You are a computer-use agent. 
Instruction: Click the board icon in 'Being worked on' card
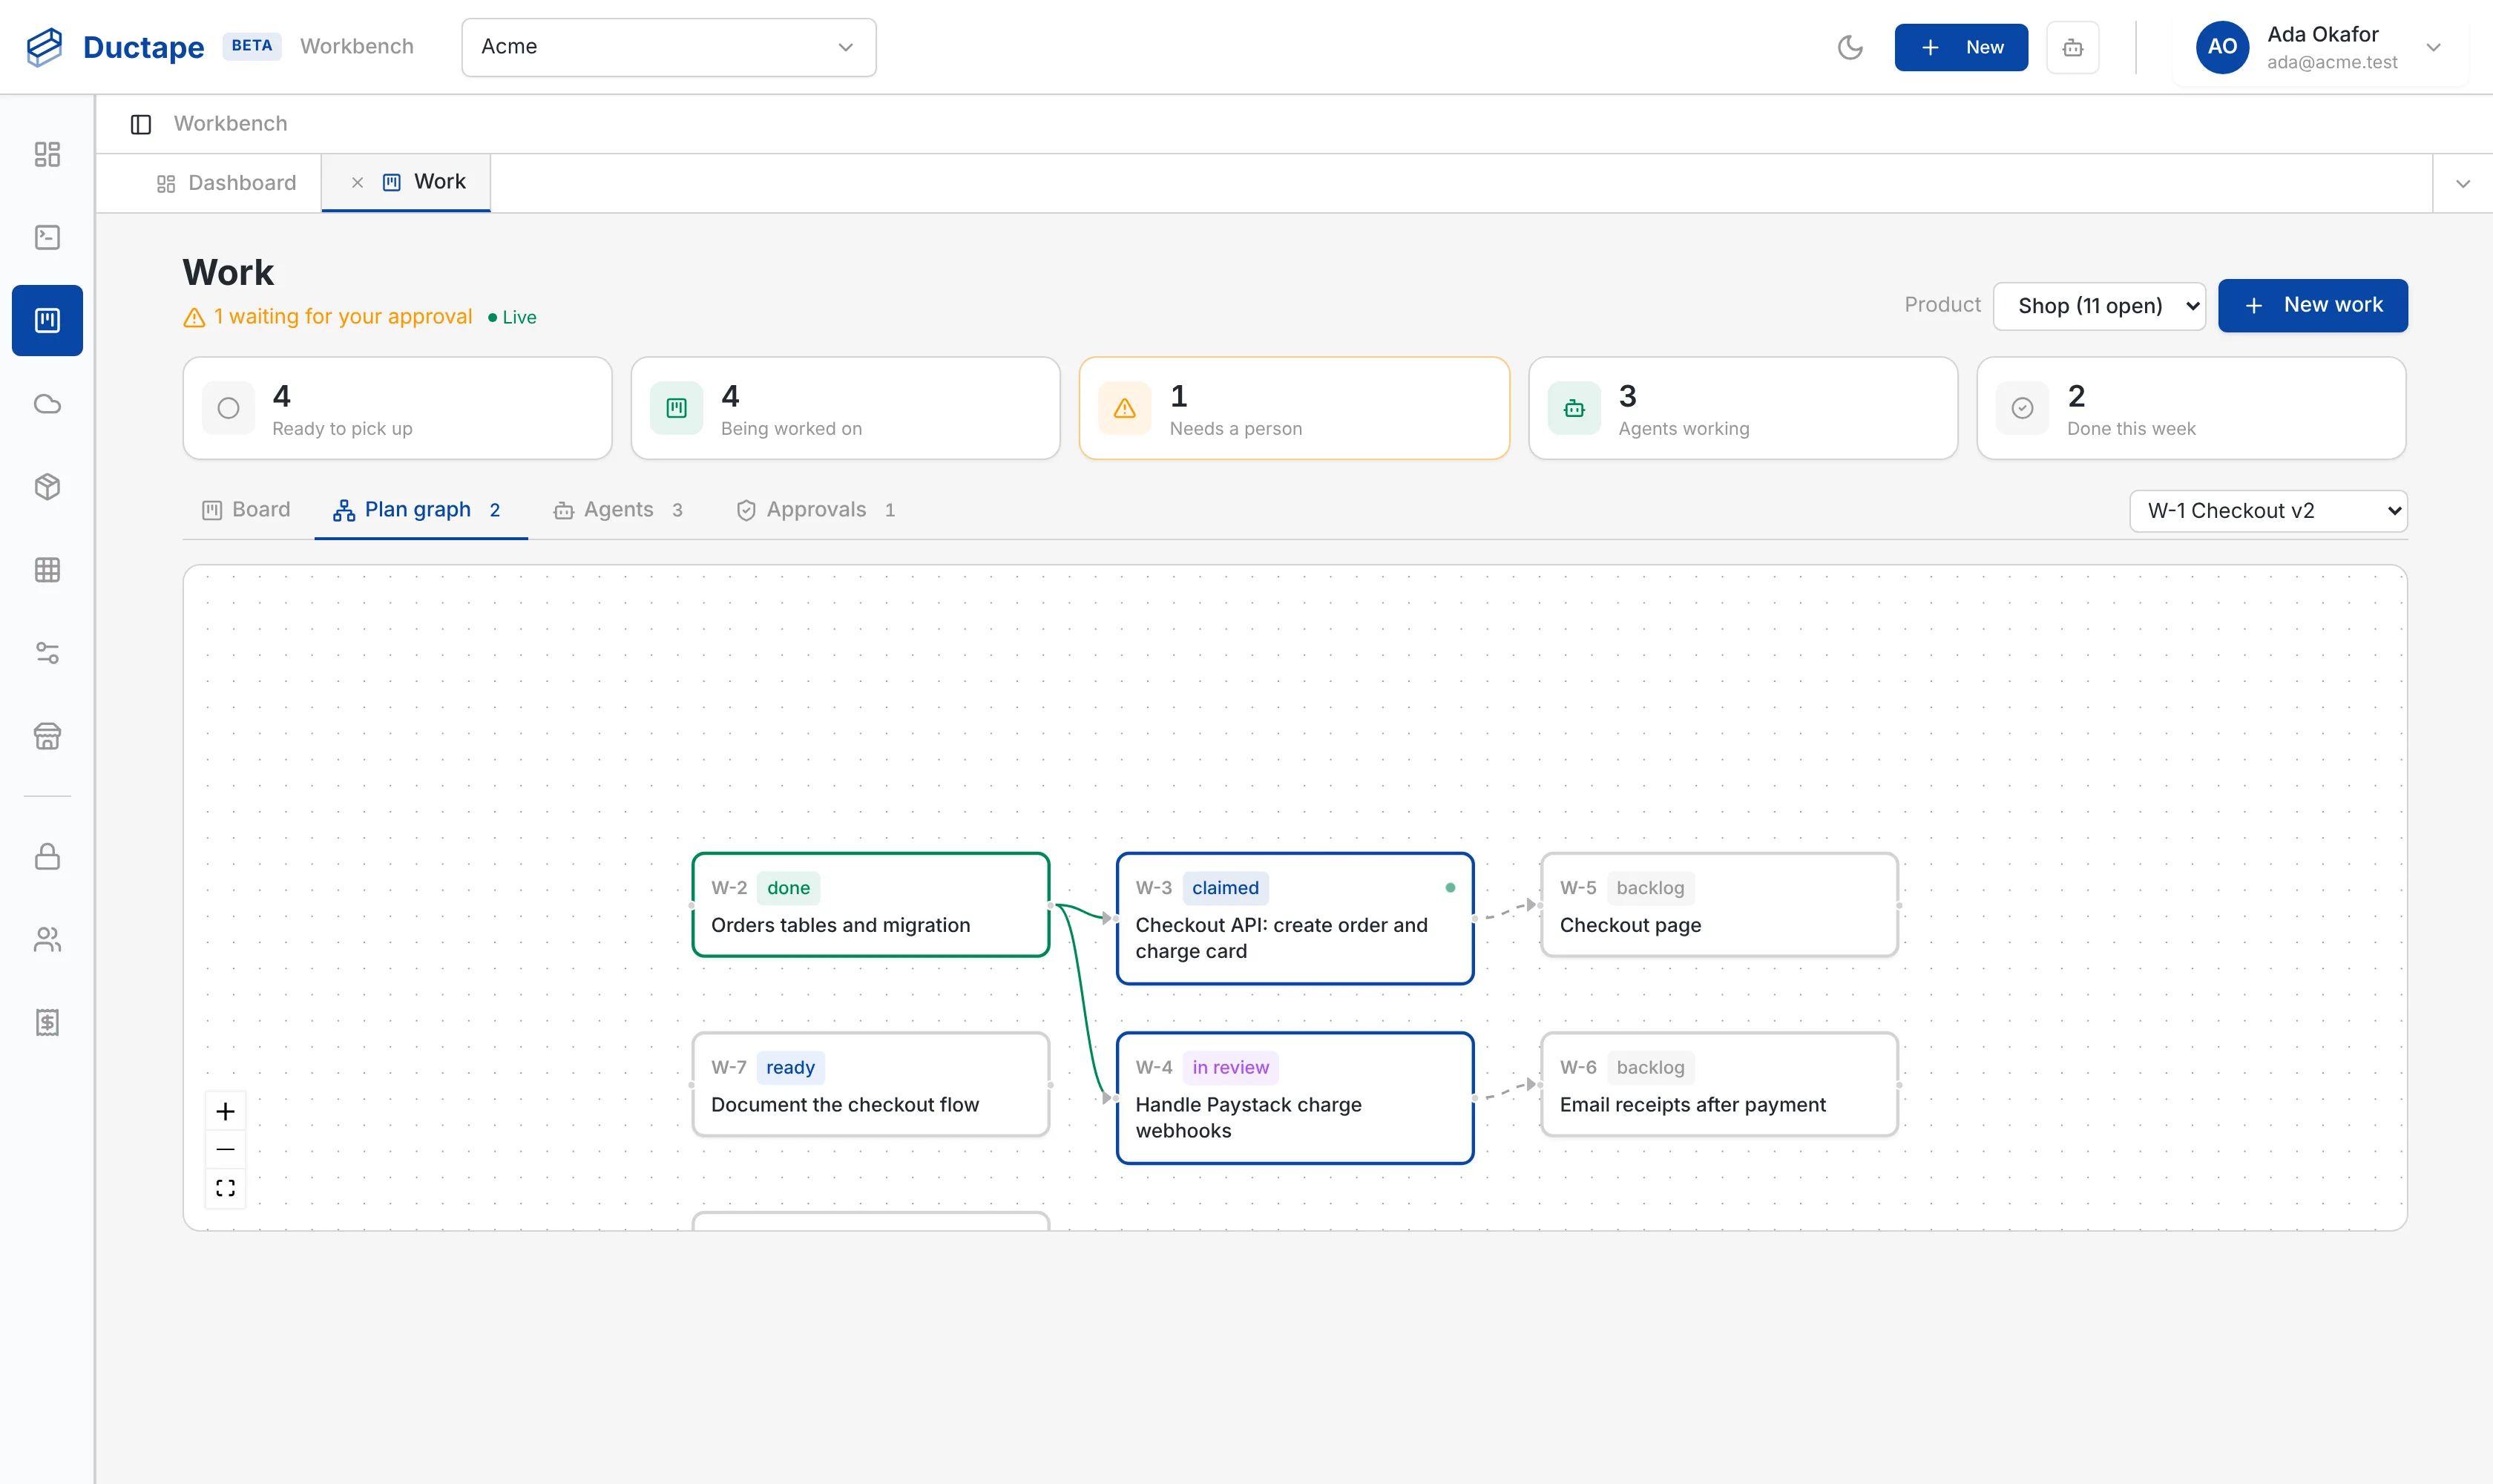pyautogui.click(x=677, y=408)
